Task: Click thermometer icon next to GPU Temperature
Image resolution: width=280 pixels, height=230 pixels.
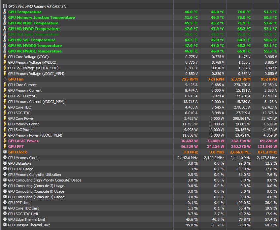Action: 5,12
